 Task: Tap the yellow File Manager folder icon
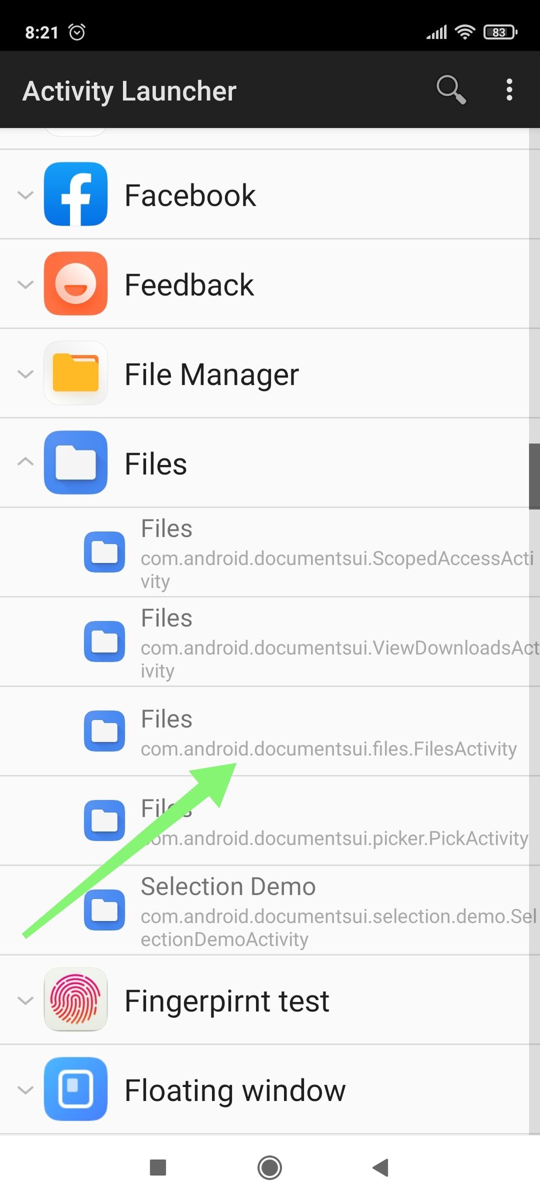[x=76, y=373]
